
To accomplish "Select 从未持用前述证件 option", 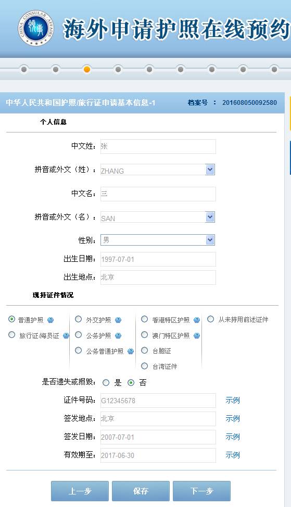I will click(x=211, y=319).
